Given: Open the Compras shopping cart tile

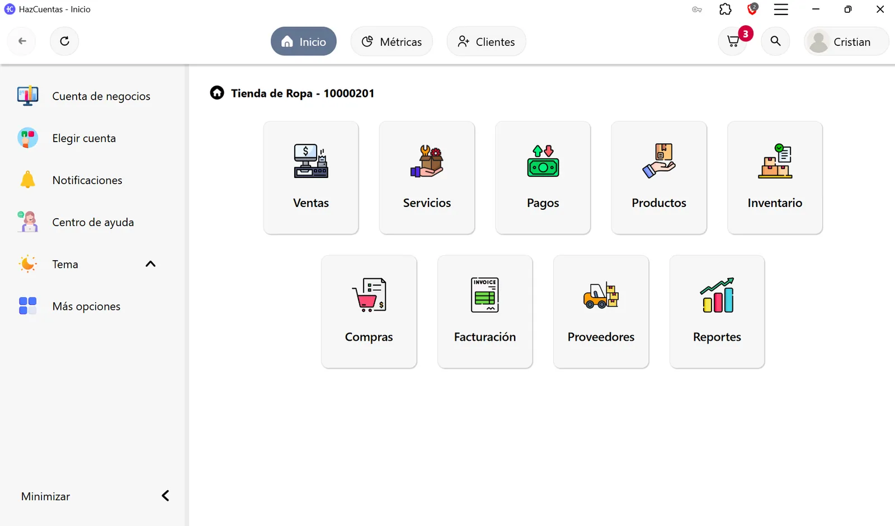Looking at the screenshot, I should pos(369,312).
